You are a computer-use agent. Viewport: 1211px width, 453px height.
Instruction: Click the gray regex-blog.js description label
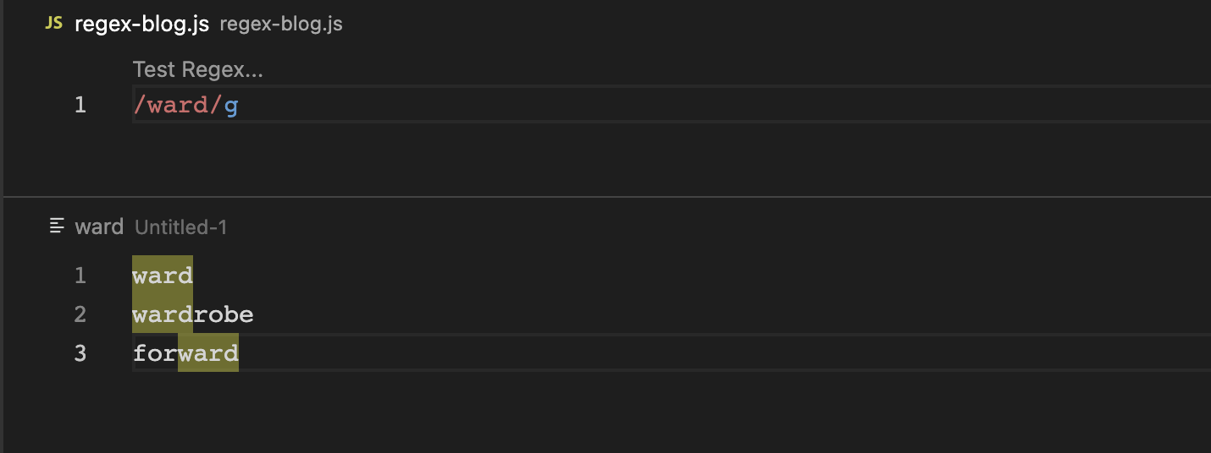[281, 24]
